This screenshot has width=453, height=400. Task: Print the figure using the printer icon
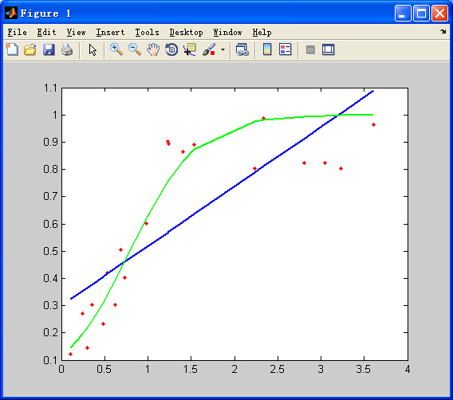[x=67, y=50]
